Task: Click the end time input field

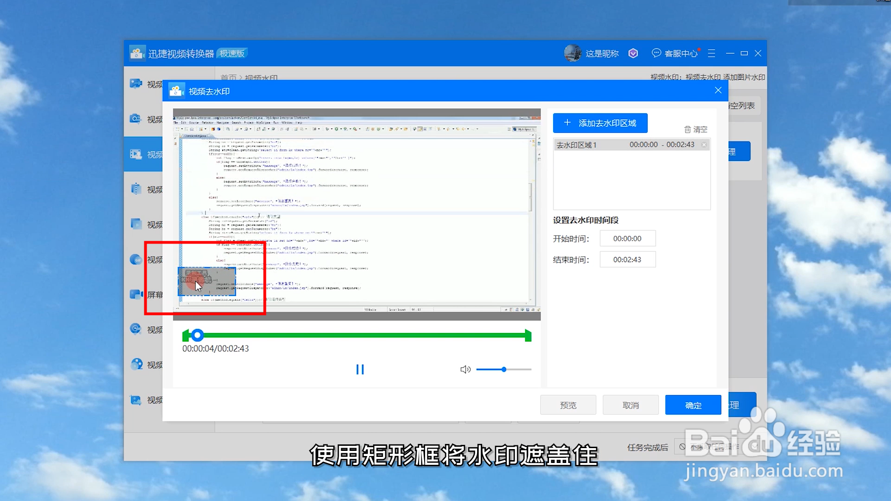Action: coord(627,259)
